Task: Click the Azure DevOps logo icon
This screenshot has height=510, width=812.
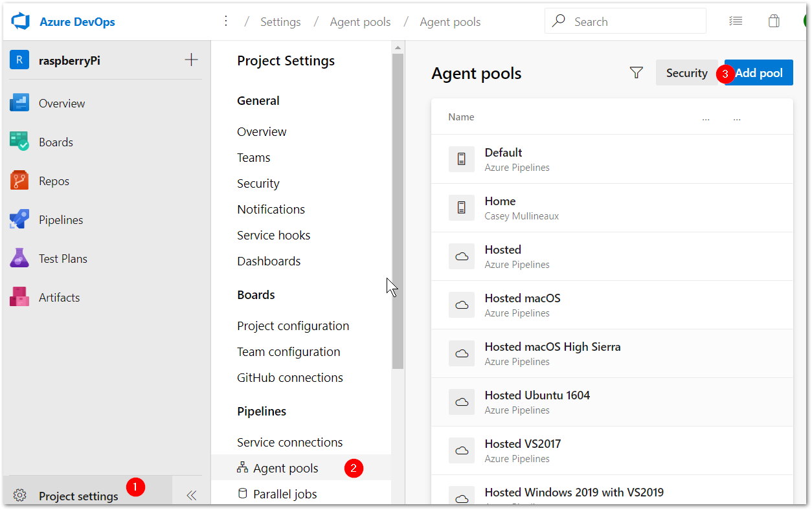Action: [x=21, y=21]
